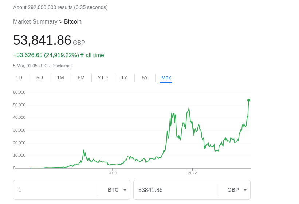299x204 pixels.
Task: Focus the BTC amount input field
Action: click(55, 190)
